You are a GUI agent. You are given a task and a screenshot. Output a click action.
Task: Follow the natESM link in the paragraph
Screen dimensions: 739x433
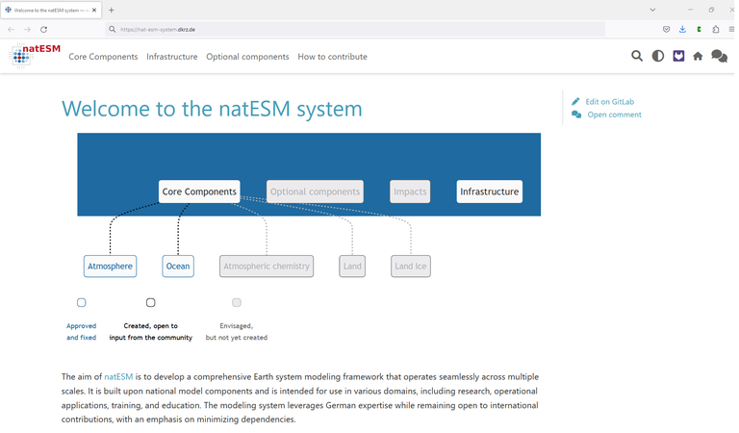point(118,377)
